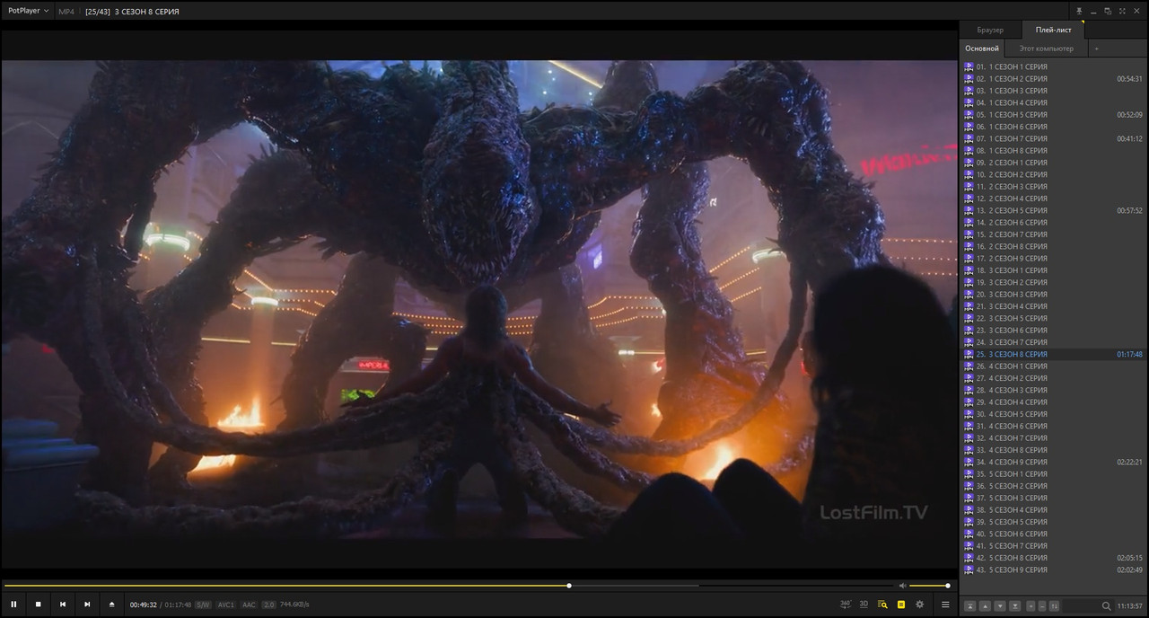Select playlist item 2 СЕЗОН 9 СЕРИЯ

tap(1053, 259)
